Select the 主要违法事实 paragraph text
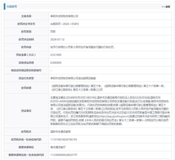Screen dimensions: 175x160 (x=110, y=111)
